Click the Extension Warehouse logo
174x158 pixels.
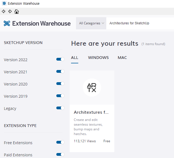click(37, 23)
